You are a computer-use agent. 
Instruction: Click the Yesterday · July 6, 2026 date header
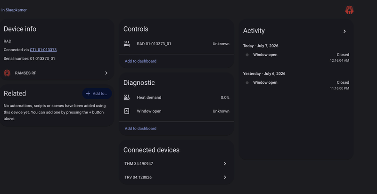264,73
